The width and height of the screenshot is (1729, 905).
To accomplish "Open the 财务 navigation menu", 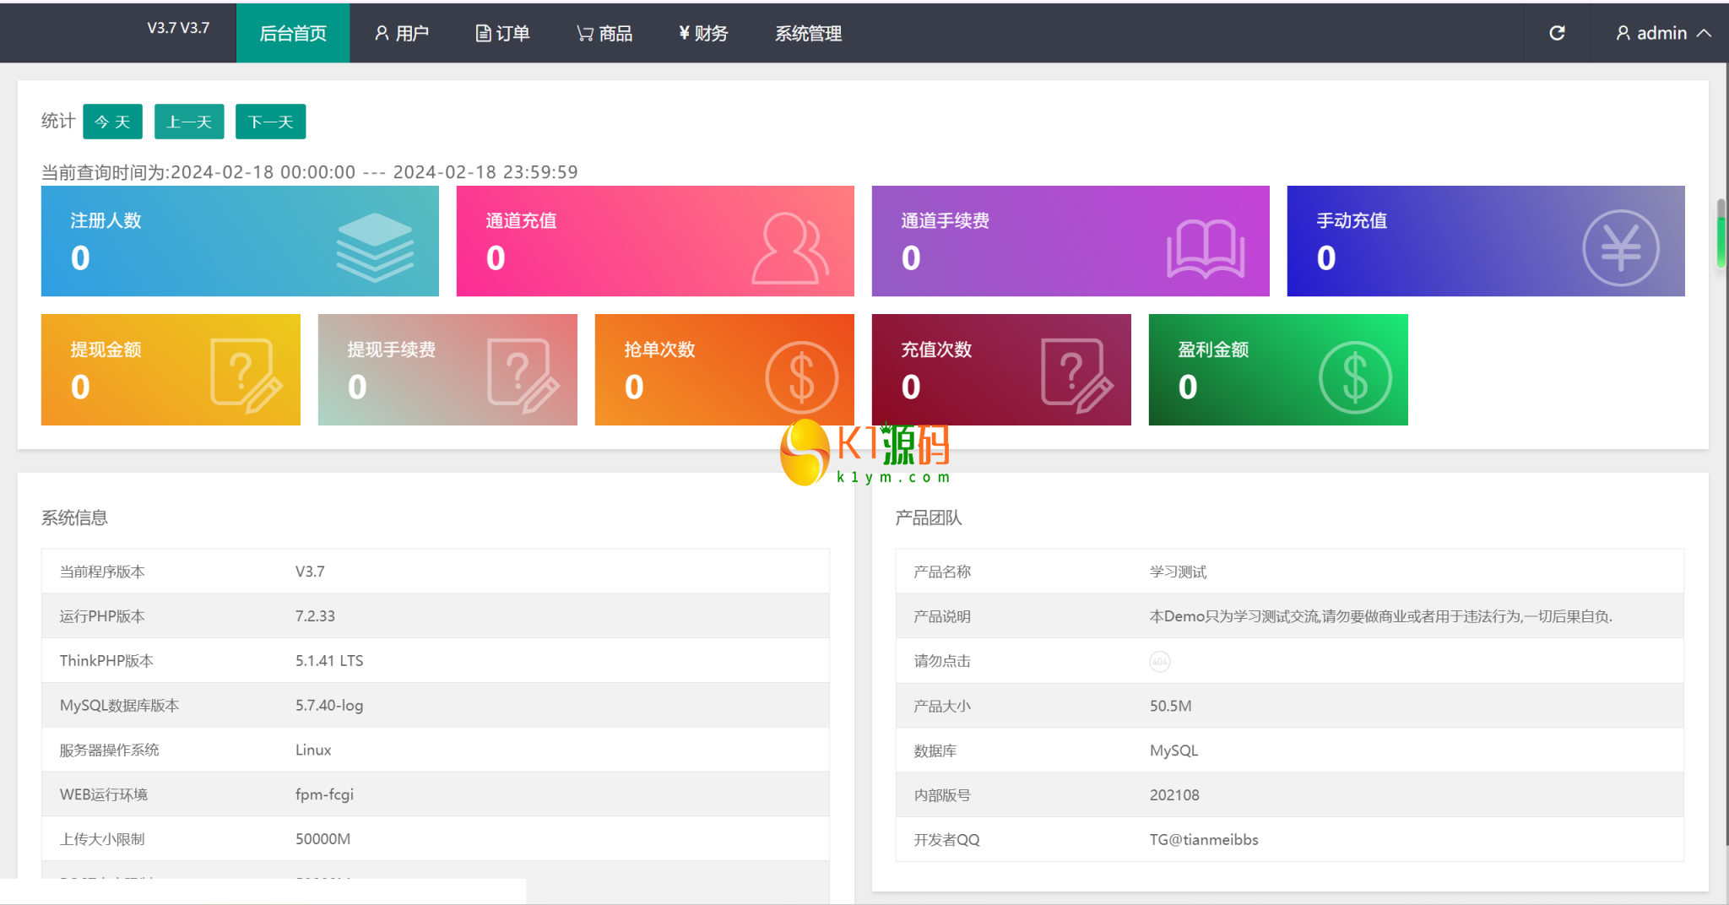I will (702, 33).
